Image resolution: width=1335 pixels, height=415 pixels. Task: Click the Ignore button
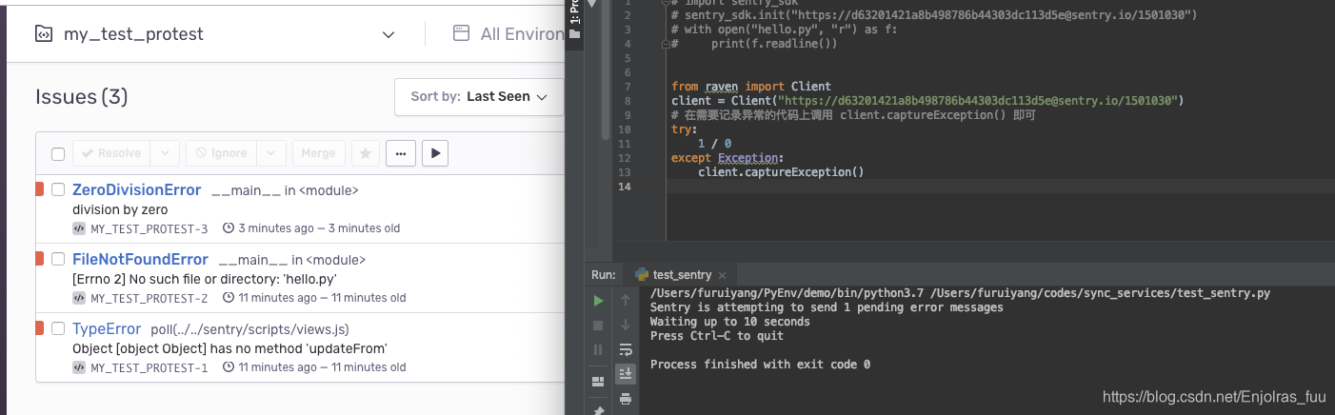pos(221,152)
